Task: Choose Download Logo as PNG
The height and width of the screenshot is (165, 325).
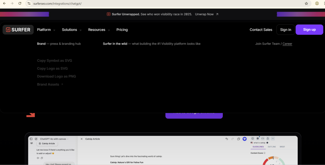Action: [x=56, y=76]
